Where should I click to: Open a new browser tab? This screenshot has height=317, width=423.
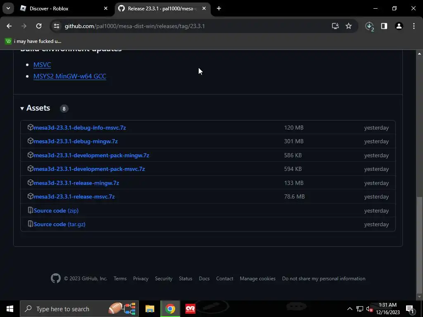coord(219,8)
